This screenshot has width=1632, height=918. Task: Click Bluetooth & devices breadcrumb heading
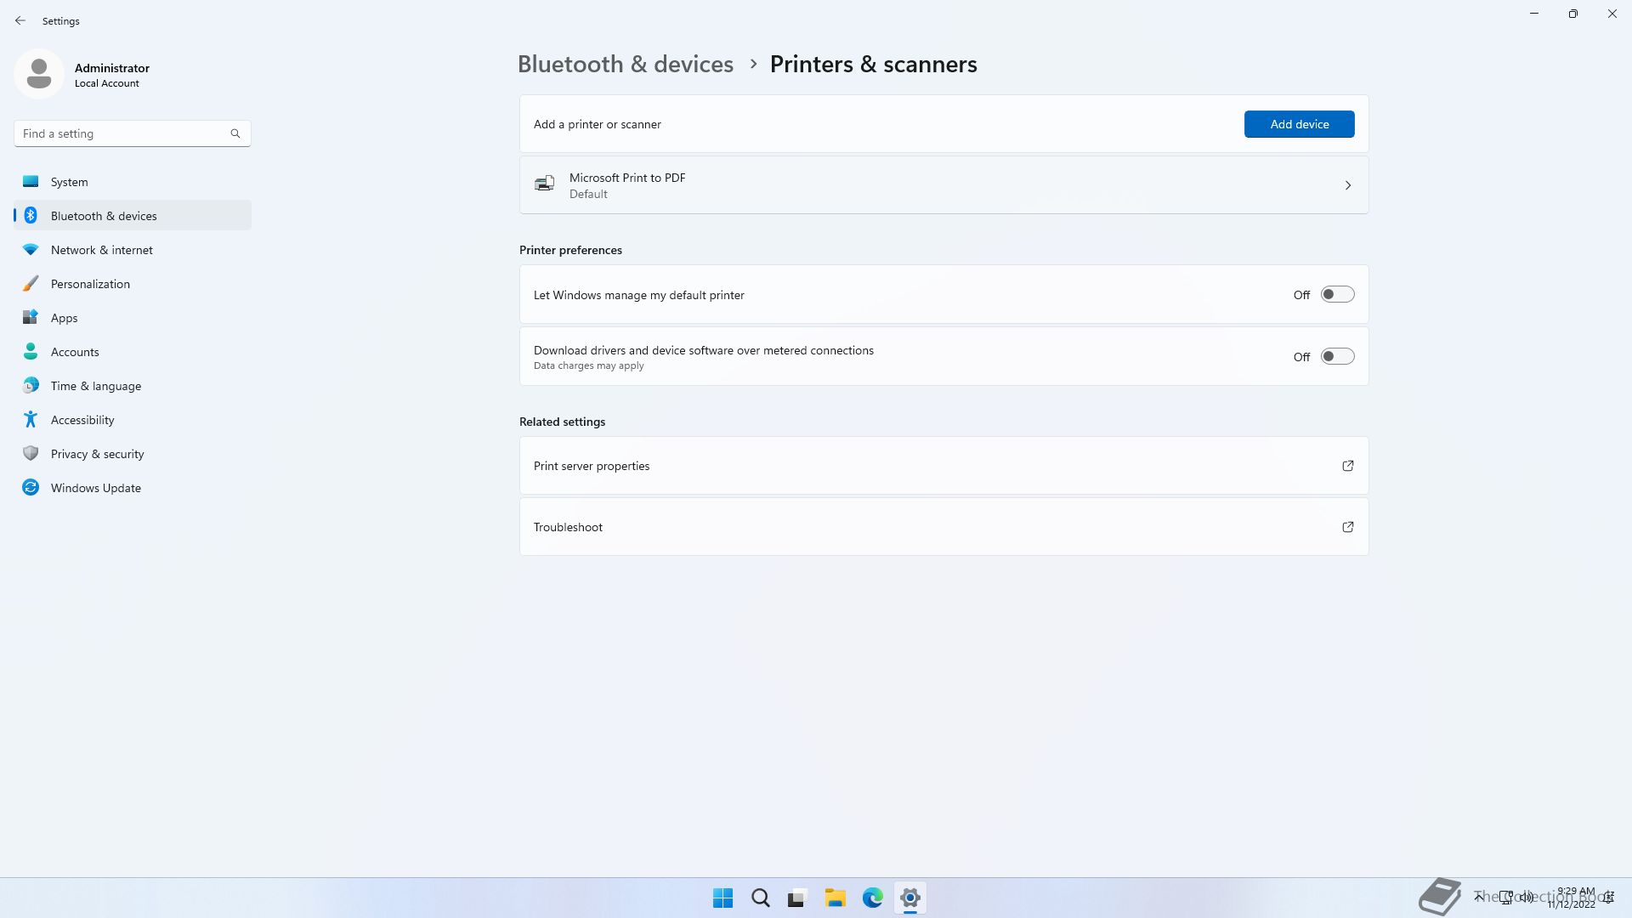[625, 65]
